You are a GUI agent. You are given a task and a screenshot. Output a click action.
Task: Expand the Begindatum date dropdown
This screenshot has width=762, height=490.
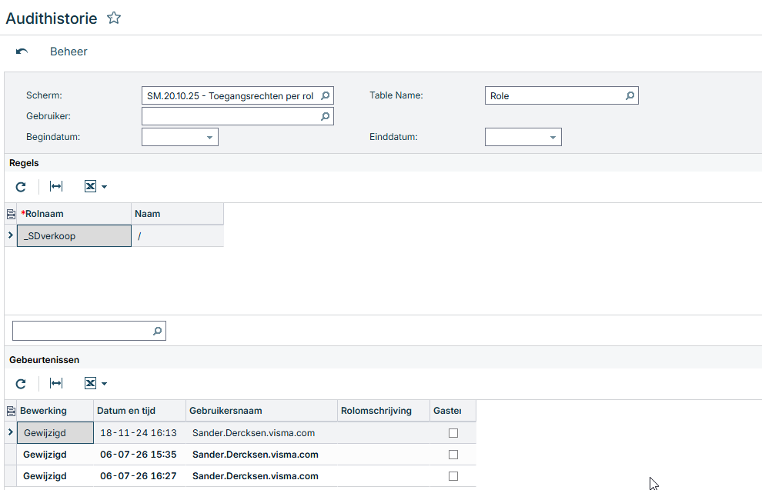point(209,138)
